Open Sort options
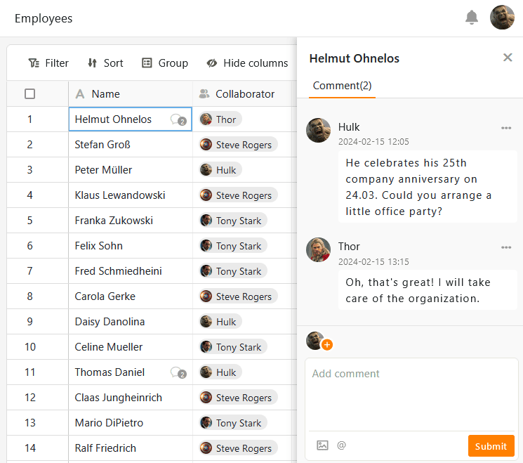 (105, 63)
